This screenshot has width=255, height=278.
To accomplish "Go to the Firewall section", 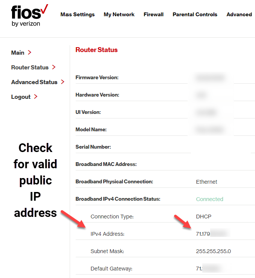I will tap(154, 14).
